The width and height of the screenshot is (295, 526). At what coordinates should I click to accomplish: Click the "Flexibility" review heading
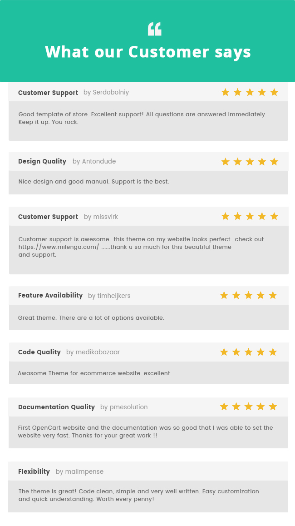pyautogui.click(x=34, y=471)
